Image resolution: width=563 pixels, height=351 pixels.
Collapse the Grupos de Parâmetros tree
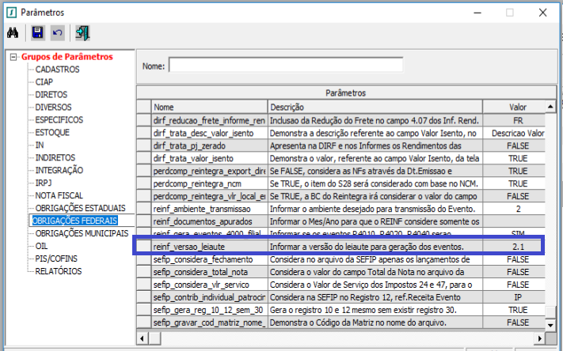pos(13,57)
